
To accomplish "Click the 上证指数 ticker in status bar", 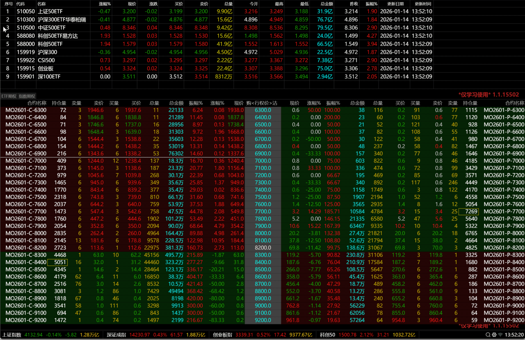I will pos(11,335).
